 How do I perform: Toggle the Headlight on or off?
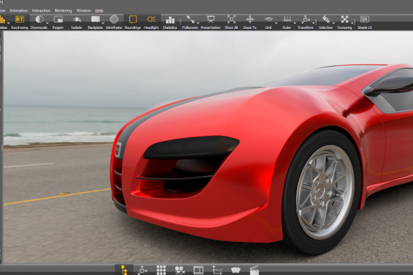pyautogui.click(x=151, y=20)
